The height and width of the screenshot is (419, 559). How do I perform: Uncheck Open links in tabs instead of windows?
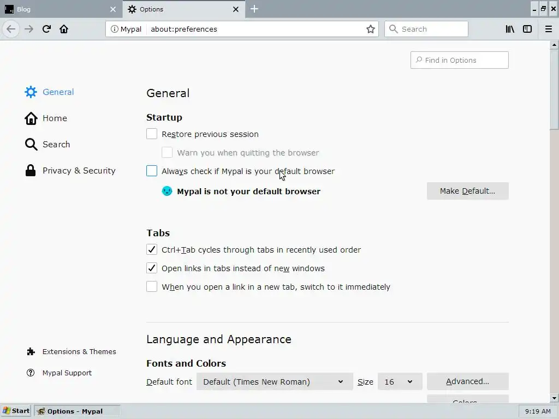[152, 268]
